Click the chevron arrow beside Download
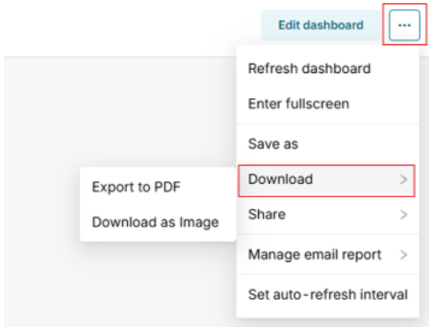 404,180
